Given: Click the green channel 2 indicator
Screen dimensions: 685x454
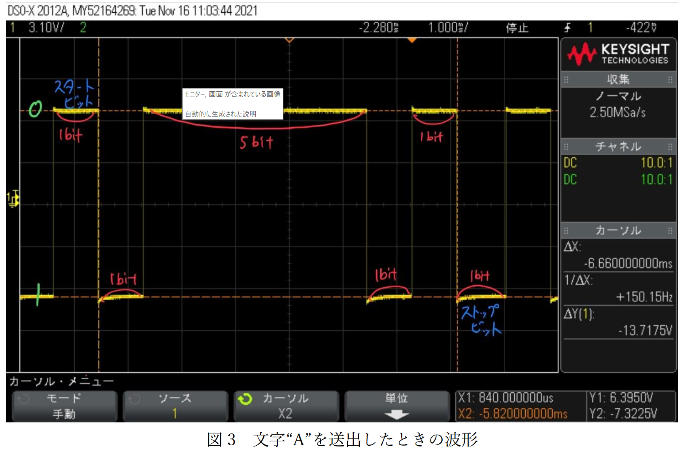Looking at the screenshot, I should pos(83,28).
